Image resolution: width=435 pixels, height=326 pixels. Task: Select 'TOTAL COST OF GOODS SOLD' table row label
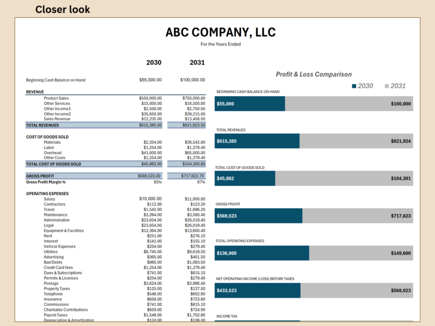coord(53,164)
